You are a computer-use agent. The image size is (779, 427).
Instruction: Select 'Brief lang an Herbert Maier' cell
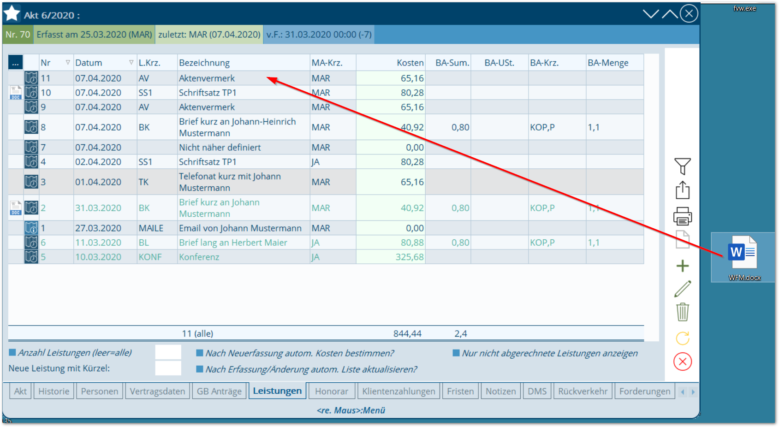coord(244,242)
